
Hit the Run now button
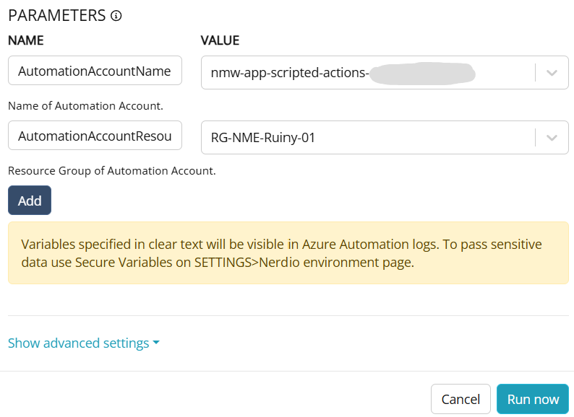pyautogui.click(x=533, y=399)
